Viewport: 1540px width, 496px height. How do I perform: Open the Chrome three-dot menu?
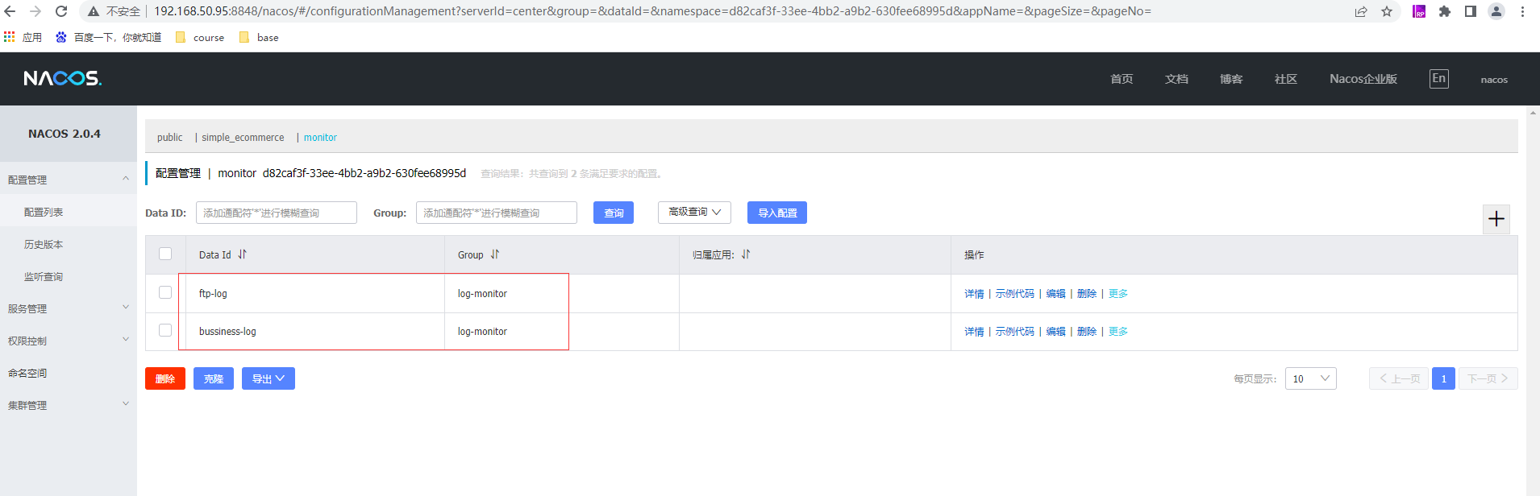1522,11
